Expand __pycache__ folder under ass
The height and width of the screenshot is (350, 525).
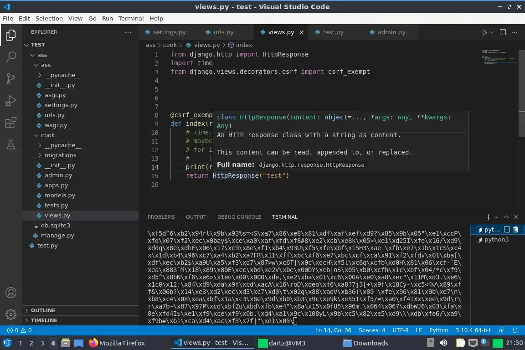pyautogui.click(x=62, y=75)
